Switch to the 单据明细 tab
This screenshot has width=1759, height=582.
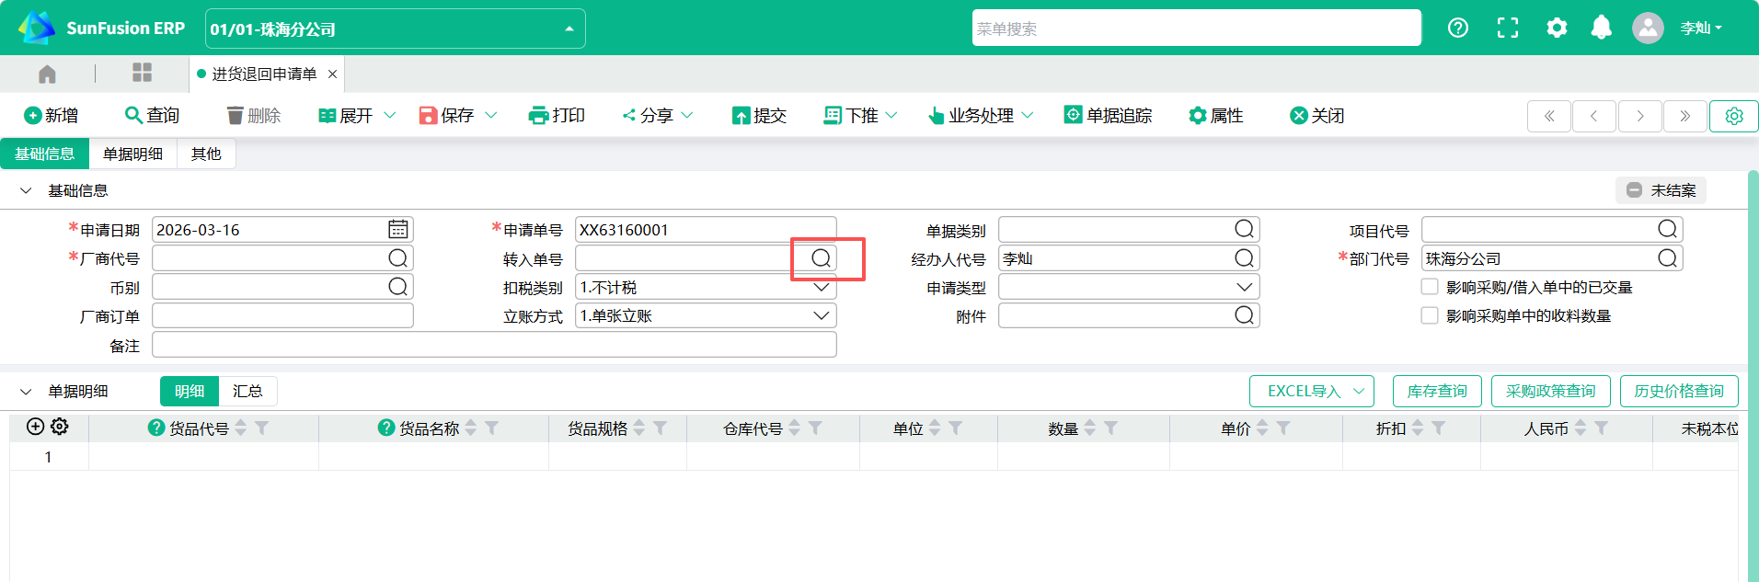click(132, 154)
